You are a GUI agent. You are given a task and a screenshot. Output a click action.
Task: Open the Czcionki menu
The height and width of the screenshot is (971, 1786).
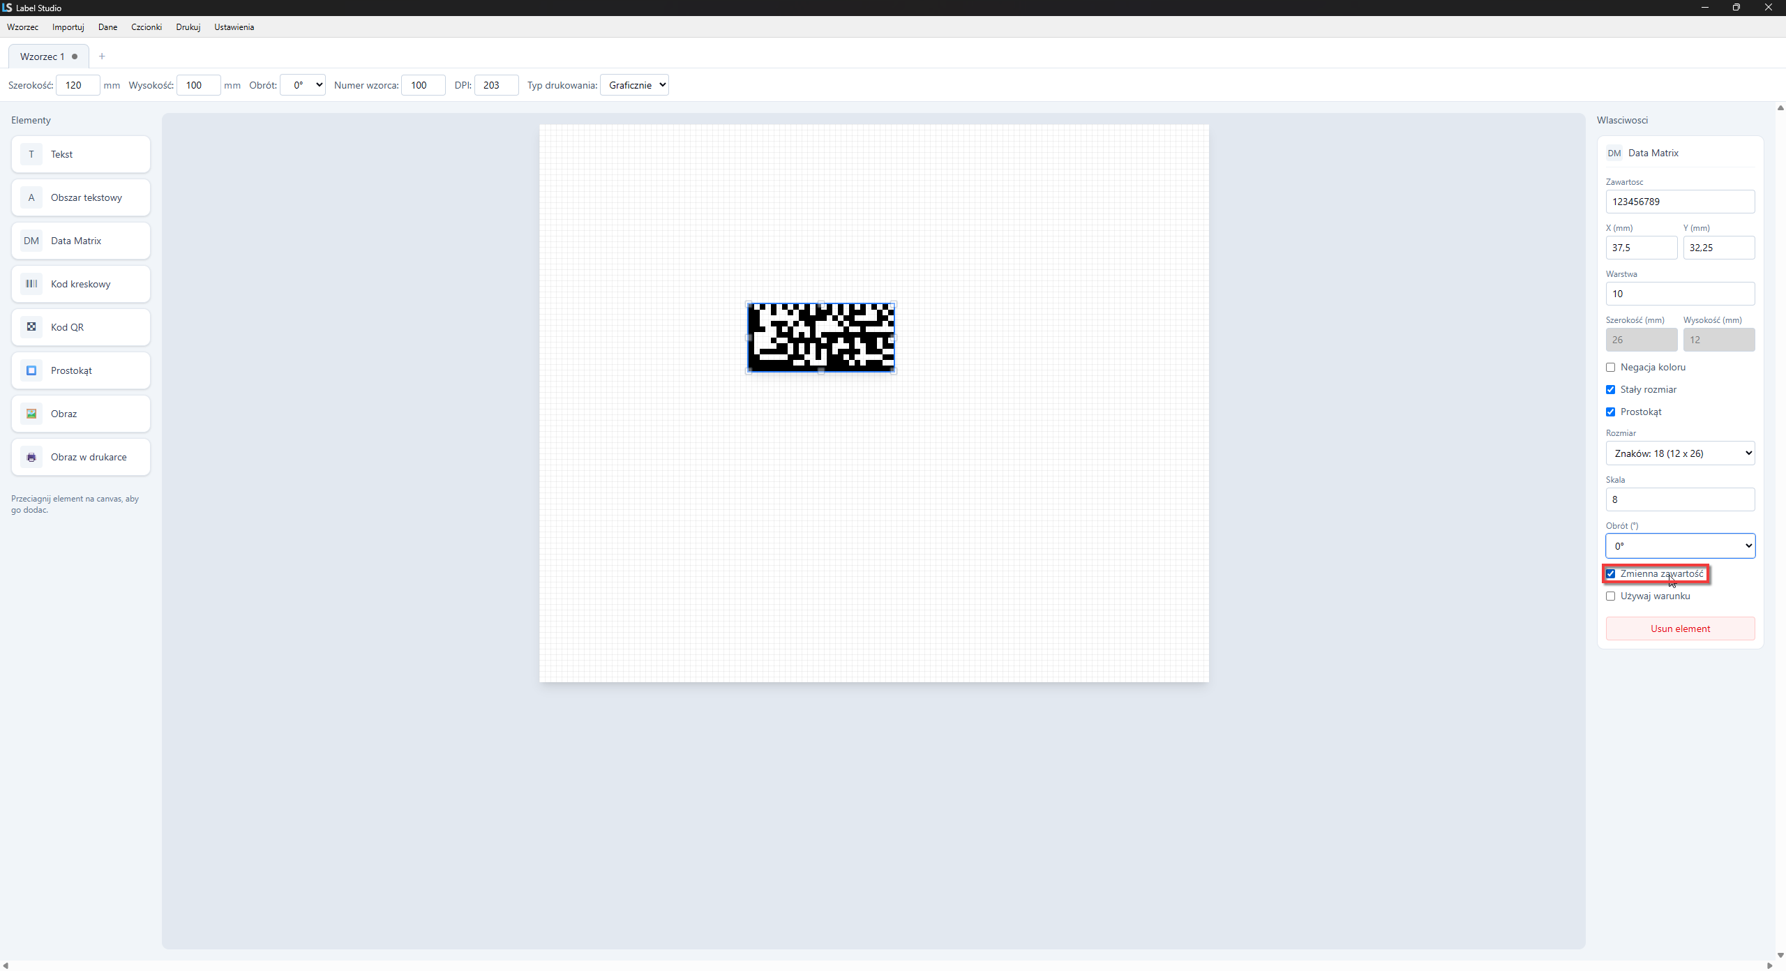147,27
